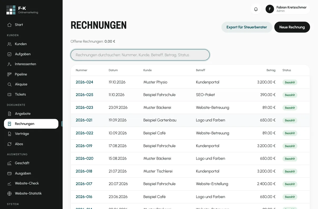Viewport: 318px width, 209px height.
Task: Click the Tickets icon in the sidebar
Action: [x=10, y=94]
